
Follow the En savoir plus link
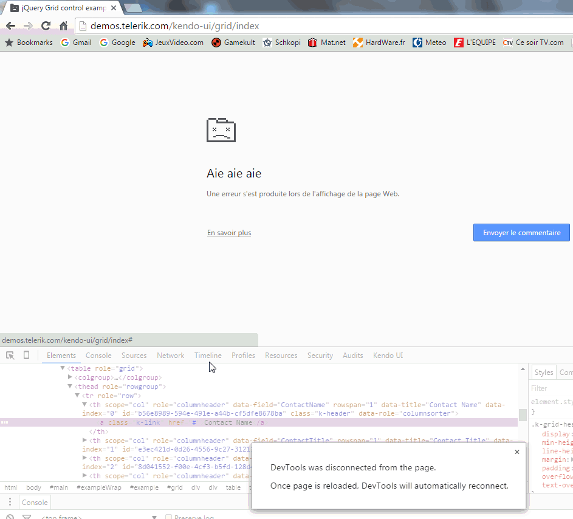point(229,233)
